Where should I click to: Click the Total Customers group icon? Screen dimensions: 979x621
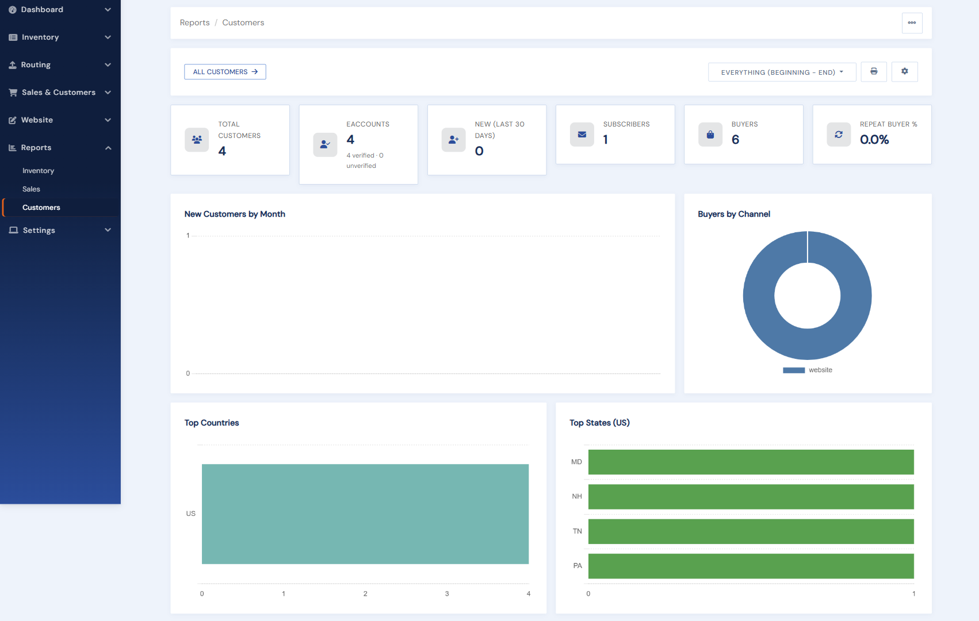click(197, 140)
